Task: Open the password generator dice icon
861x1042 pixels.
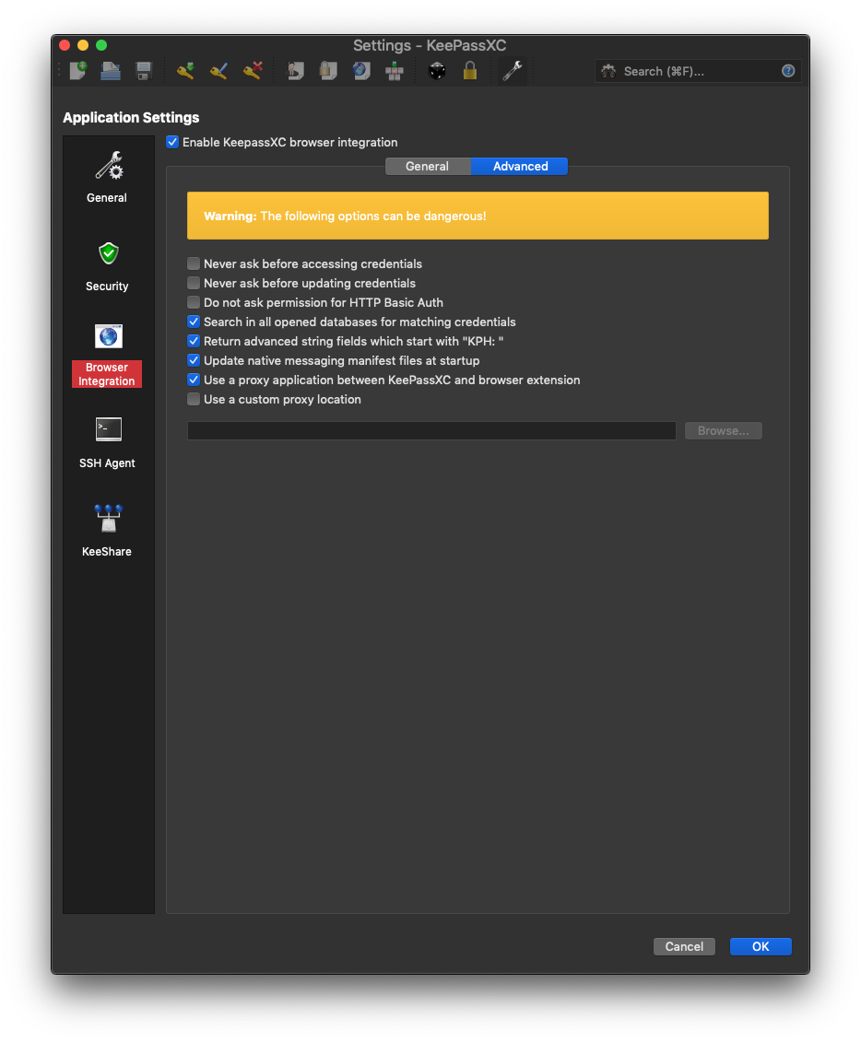Action: (436, 70)
